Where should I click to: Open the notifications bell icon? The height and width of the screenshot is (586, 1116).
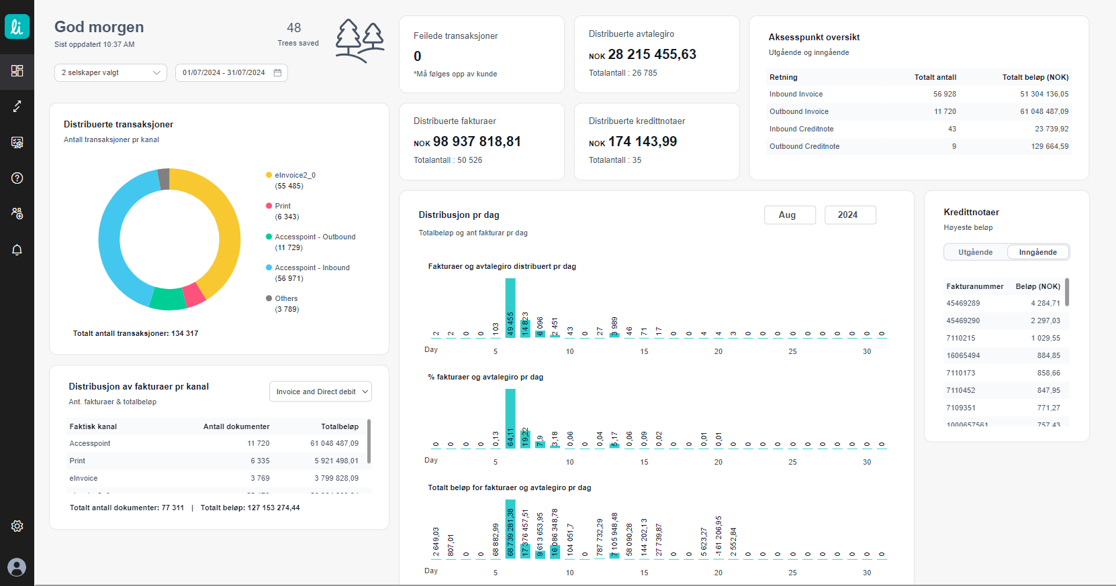coord(17,249)
